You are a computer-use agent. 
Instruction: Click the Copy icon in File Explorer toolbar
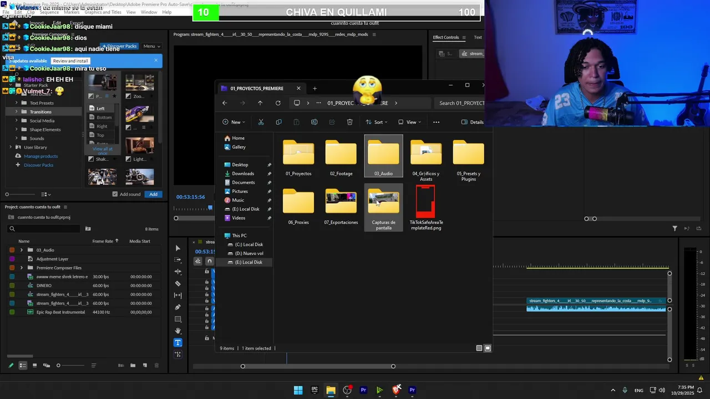[x=278, y=122]
